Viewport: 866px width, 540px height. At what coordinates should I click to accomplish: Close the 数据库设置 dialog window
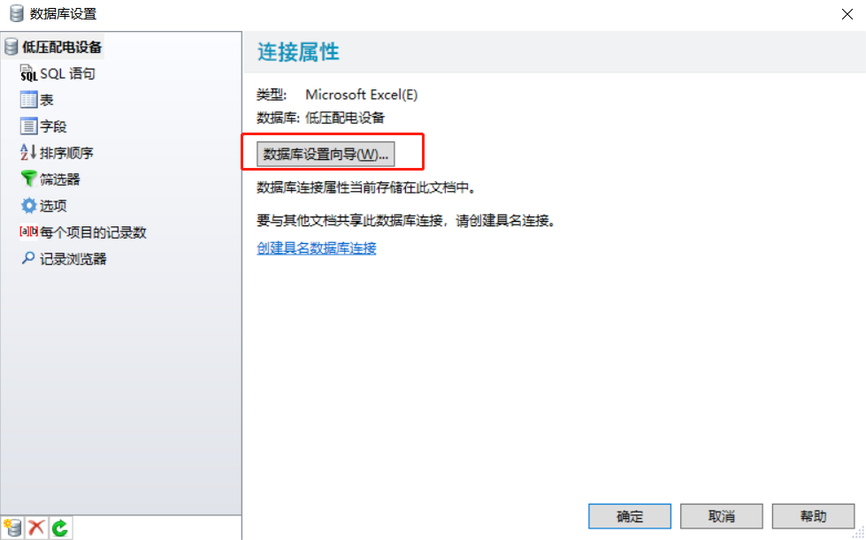point(847,14)
